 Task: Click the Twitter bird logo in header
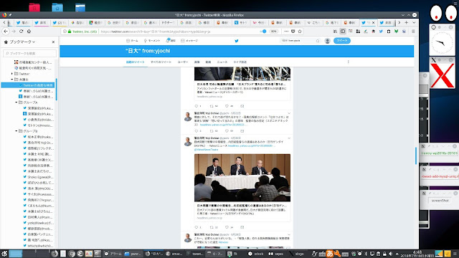(237, 41)
